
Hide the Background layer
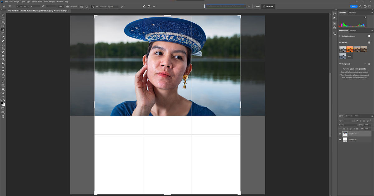tap(340, 140)
